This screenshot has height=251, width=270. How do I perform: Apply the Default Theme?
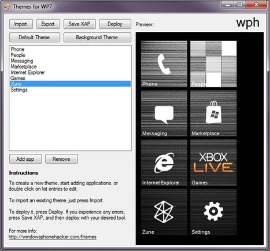click(x=35, y=37)
